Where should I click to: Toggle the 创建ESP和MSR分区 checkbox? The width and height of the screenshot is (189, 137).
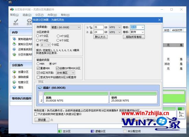point(57,68)
